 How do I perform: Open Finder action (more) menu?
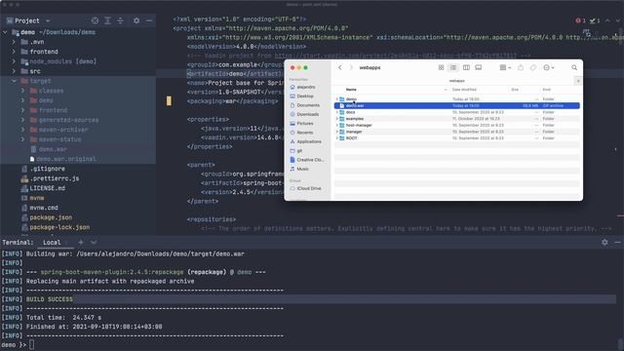[x=549, y=67]
